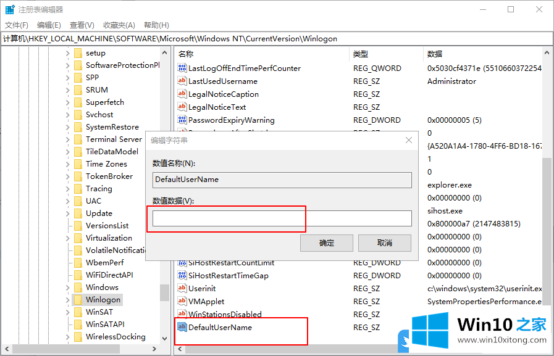Click the SiHostRestartTimeGap DWORD icon
Screen dimensions: 554x356
point(182,275)
